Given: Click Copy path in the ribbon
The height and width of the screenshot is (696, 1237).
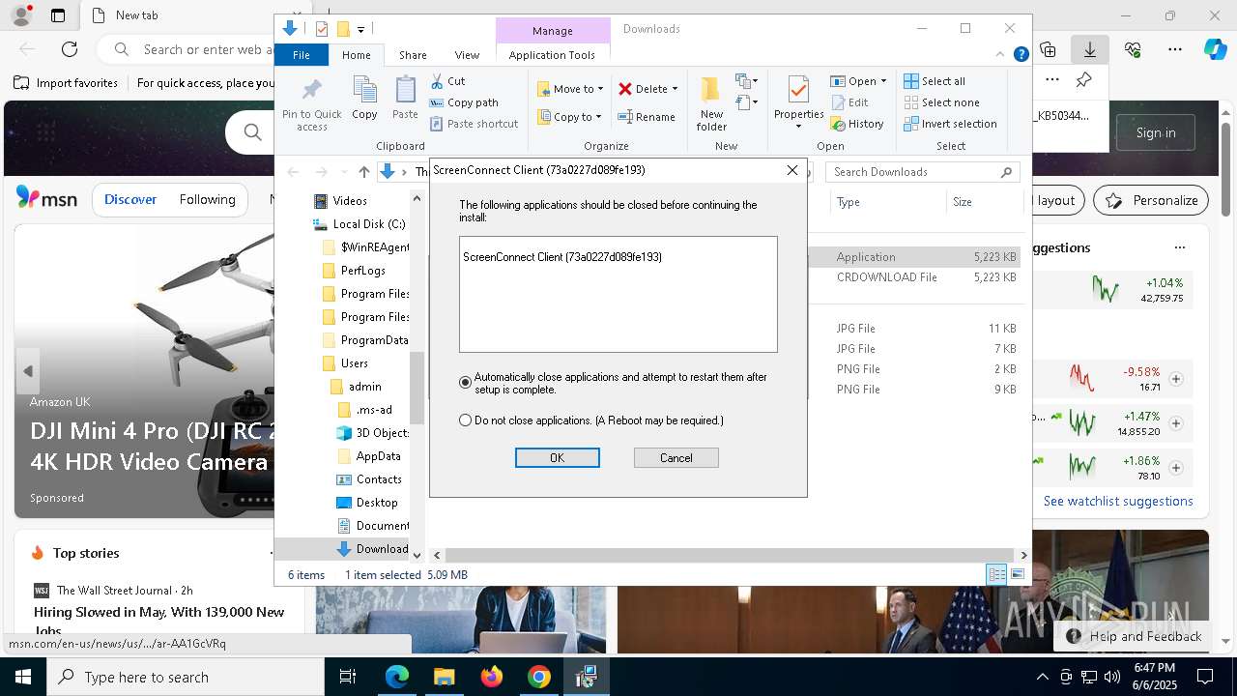Looking at the screenshot, I should pos(464,102).
